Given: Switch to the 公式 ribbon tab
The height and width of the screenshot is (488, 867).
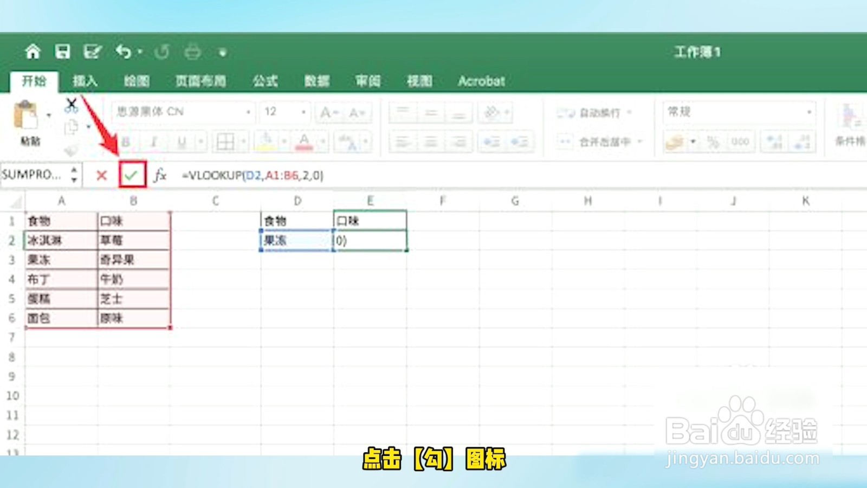Looking at the screenshot, I should [x=267, y=80].
